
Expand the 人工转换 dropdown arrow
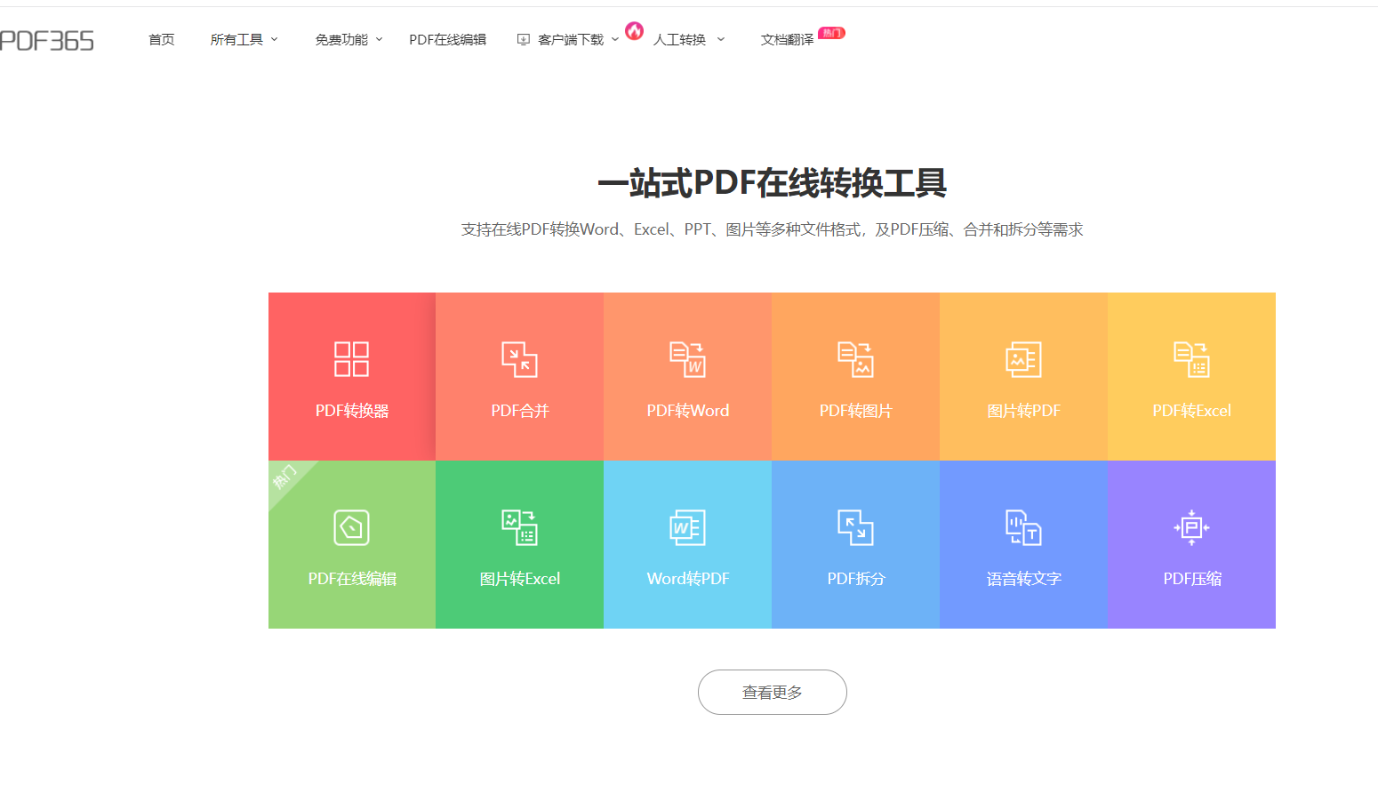[720, 39]
